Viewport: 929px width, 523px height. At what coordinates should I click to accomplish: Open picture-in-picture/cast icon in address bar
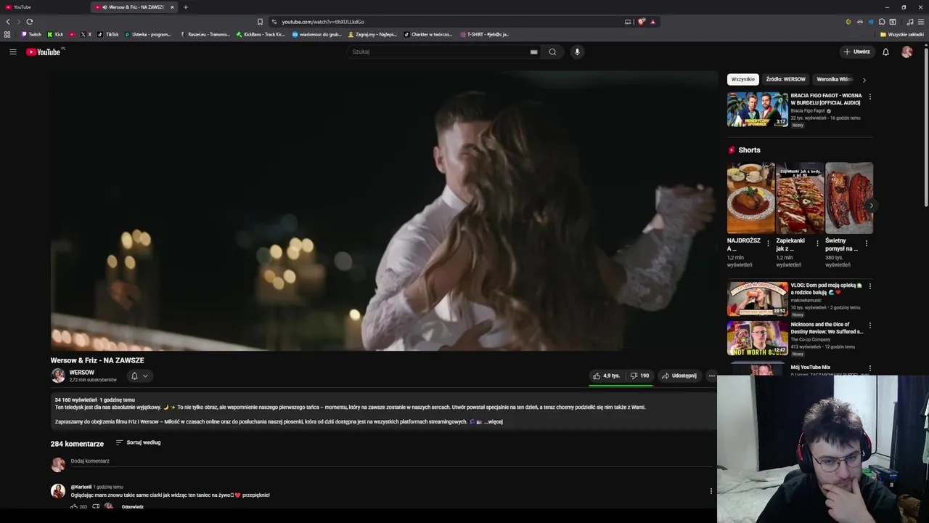628,22
